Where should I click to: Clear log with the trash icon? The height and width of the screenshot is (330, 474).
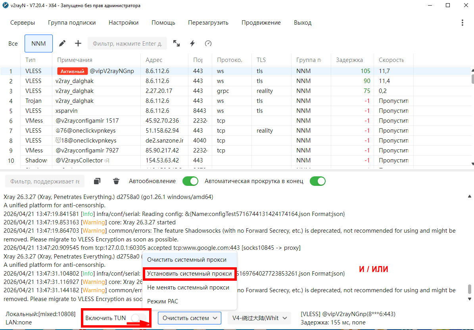116,181
